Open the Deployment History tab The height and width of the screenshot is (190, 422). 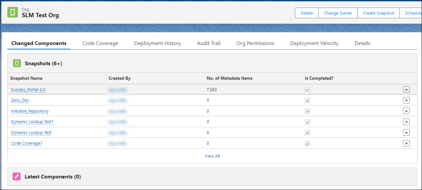click(x=158, y=43)
